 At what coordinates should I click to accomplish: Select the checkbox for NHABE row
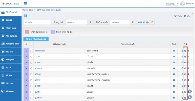point(31,86)
